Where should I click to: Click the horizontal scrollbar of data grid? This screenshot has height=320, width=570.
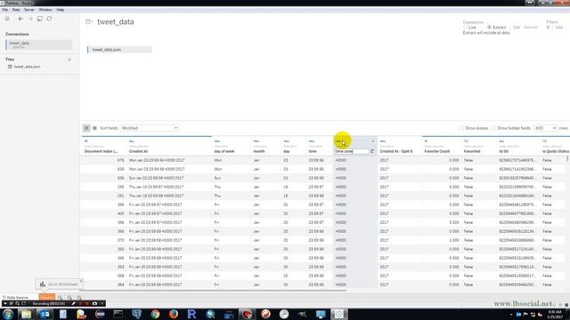click(213, 291)
